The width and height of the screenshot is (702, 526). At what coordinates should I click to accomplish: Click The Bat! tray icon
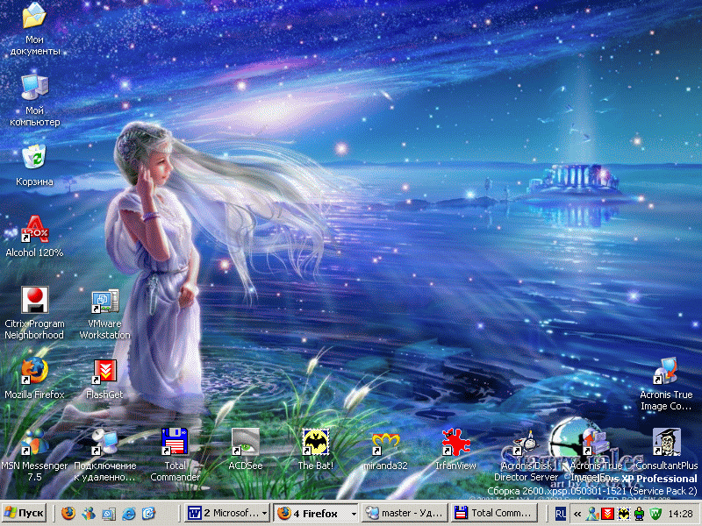(624, 513)
